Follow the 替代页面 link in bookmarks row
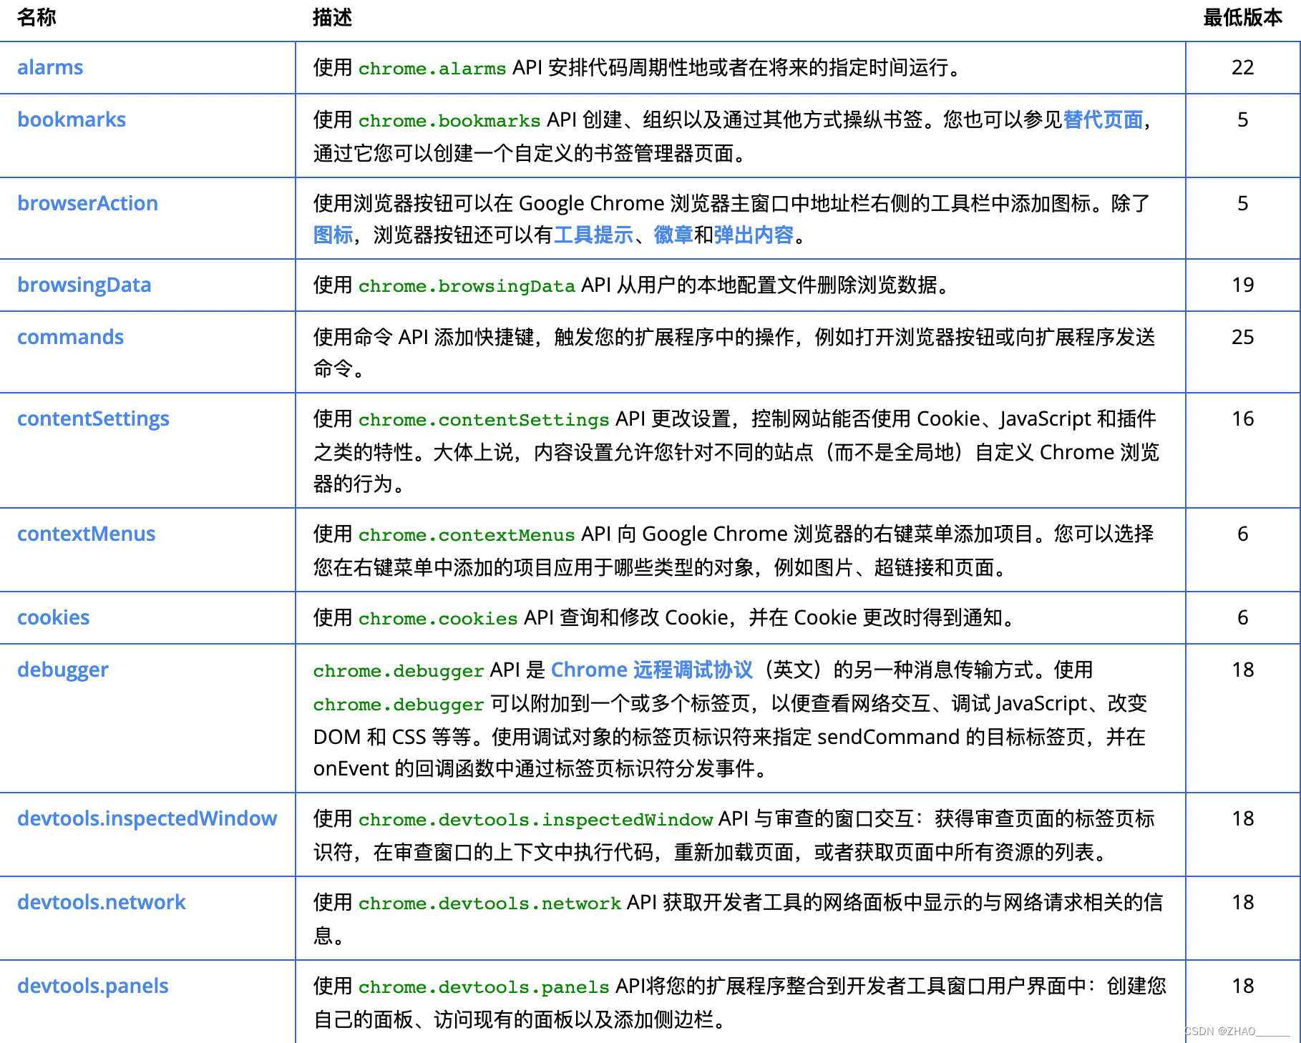This screenshot has height=1043, width=1301. pos(1103,119)
